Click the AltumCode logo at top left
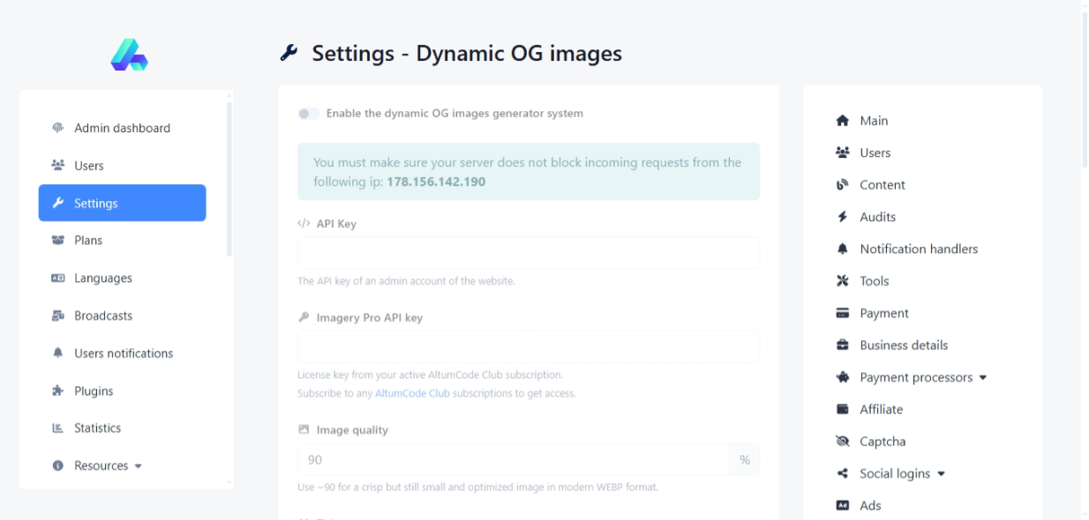Screen dimensions: 1089x520 click(129, 55)
